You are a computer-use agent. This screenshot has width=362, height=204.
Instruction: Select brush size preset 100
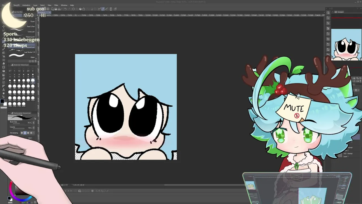tap(33, 87)
